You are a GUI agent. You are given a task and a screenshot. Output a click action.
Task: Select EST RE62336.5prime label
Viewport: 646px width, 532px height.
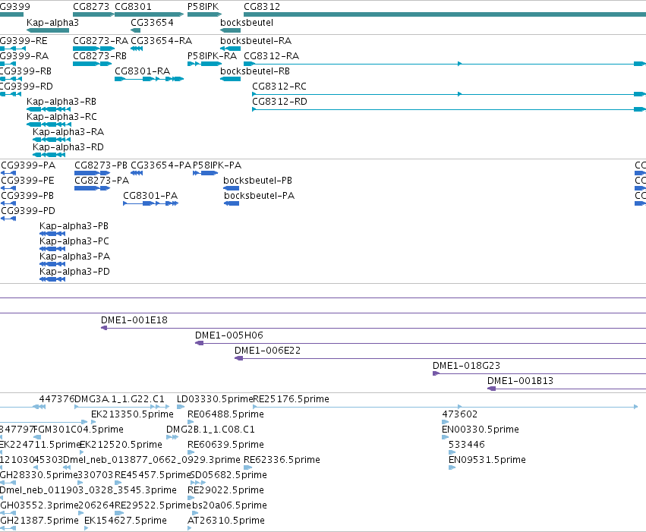pyautogui.click(x=282, y=460)
